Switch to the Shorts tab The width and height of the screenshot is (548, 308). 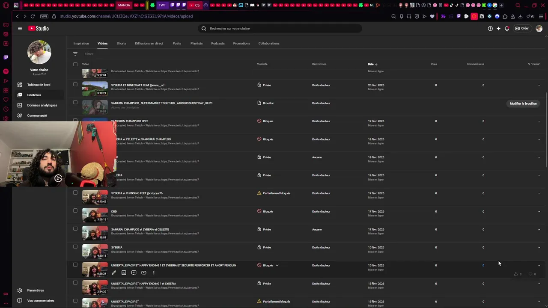pos(121,43)
